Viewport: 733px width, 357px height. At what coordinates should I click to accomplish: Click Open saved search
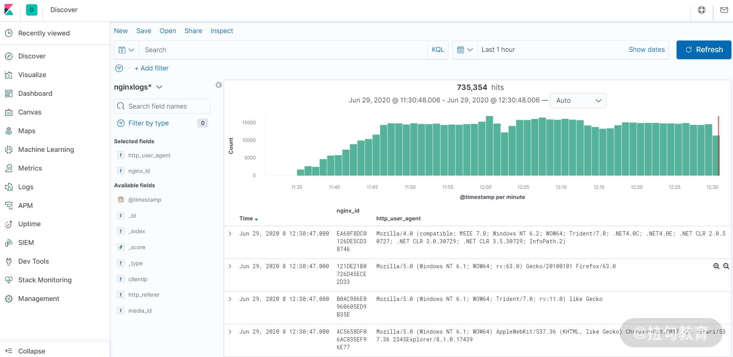pyautogui.click(x=168, y=31)
